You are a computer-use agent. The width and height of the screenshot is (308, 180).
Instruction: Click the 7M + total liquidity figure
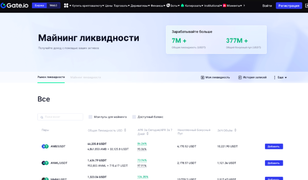click(179, 41)
